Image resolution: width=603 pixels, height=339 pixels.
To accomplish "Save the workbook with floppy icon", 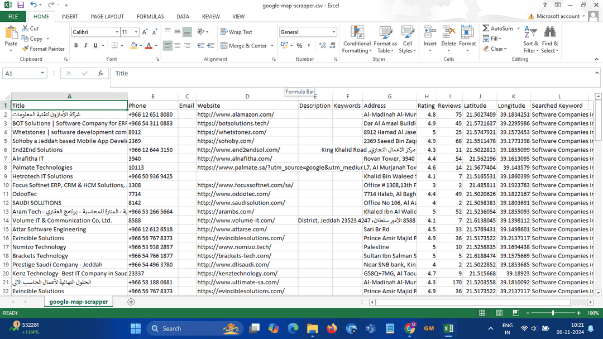I will pos(21,5).
